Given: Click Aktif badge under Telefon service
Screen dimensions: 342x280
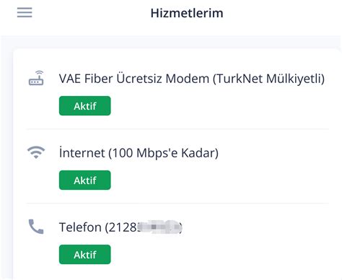Looking at the screenshot, I should pos(85,255).
